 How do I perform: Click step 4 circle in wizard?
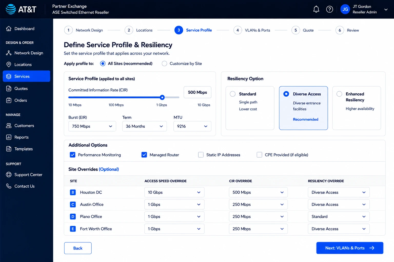point(238,30)
